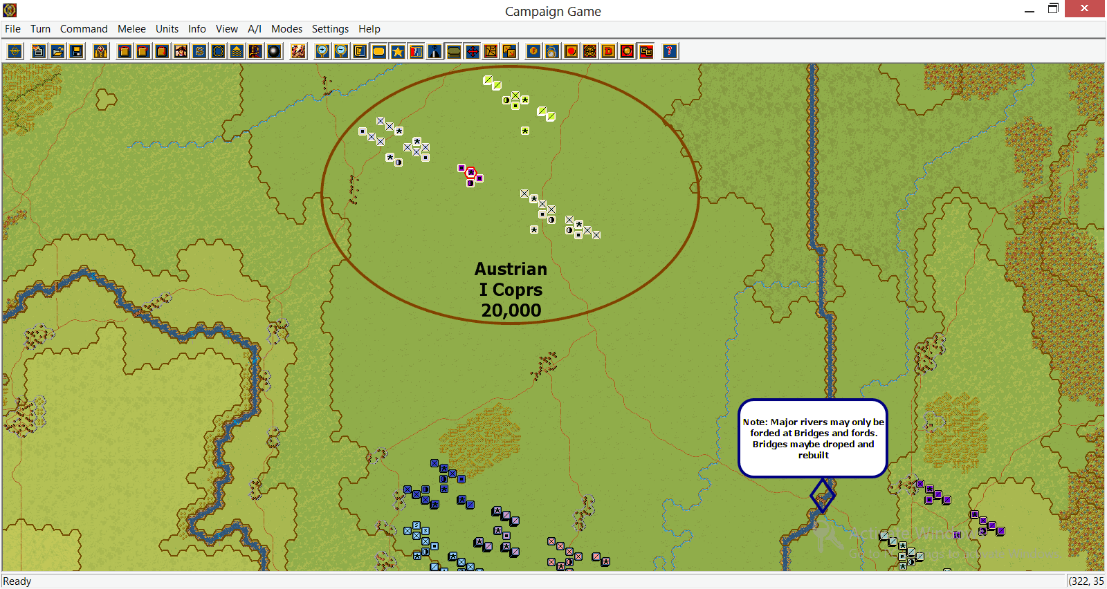The image size is (1107, 589).
Task: Open the Settings menu
Action: (x=330, y=29)
